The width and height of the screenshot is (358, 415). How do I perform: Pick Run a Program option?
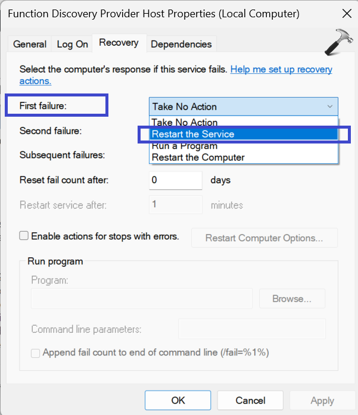[185, 146]
